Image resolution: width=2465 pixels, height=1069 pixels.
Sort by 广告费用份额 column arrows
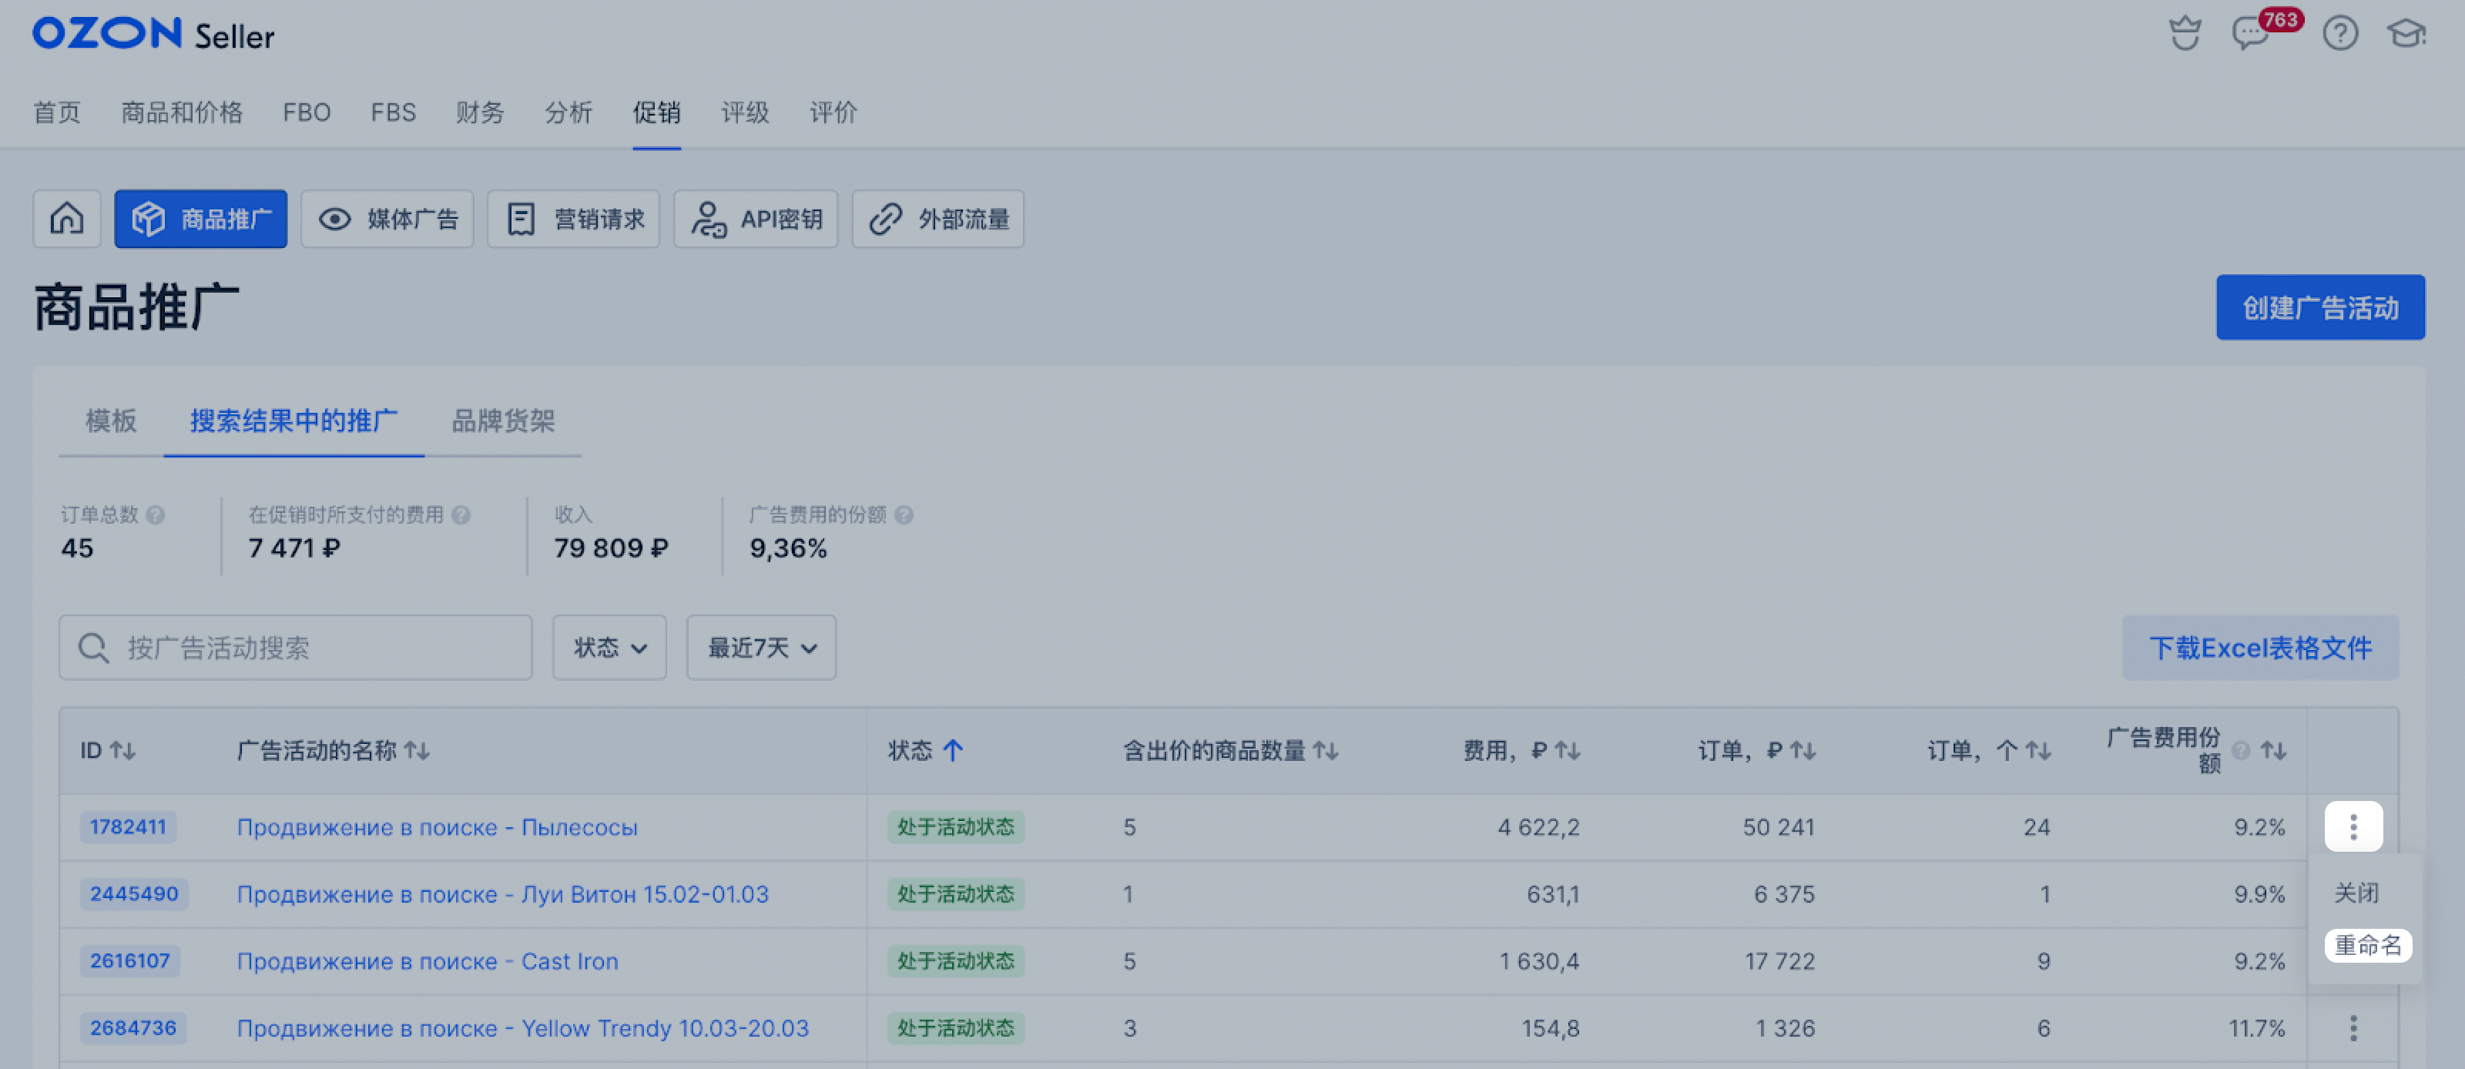(2274, 750)
